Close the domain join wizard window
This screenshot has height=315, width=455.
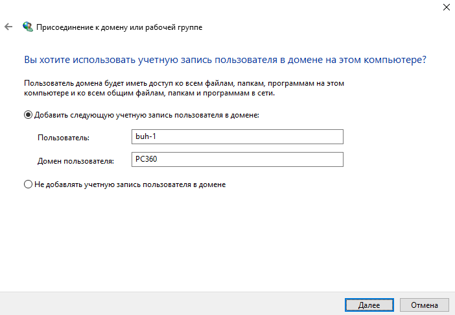point(447,7)
